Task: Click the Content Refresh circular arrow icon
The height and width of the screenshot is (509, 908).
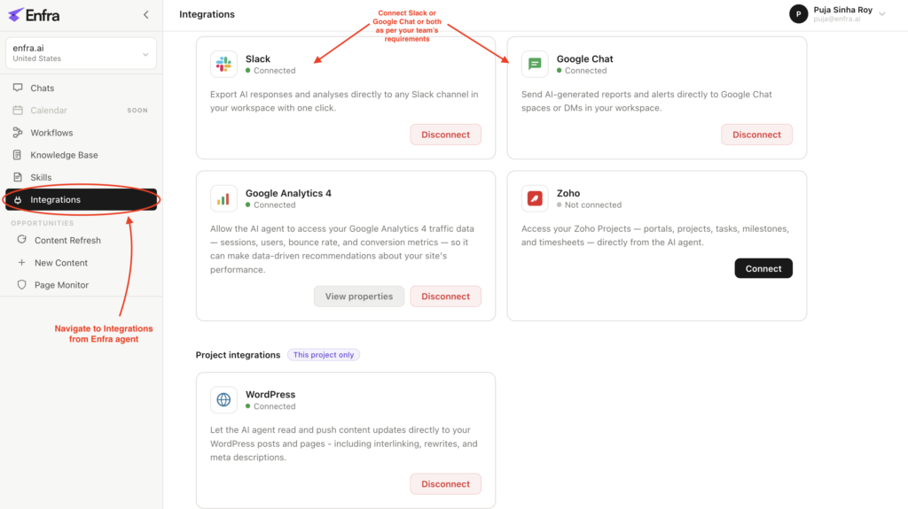Action: click(21, 240)
